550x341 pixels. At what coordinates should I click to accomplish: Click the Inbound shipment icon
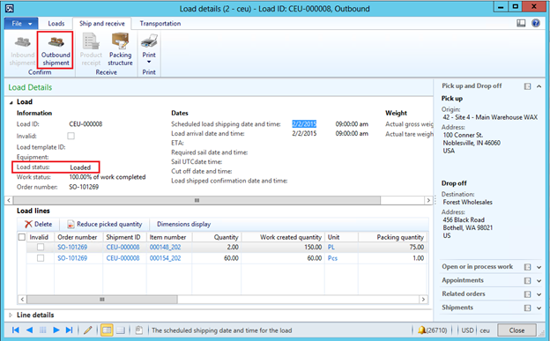point(22,42)
